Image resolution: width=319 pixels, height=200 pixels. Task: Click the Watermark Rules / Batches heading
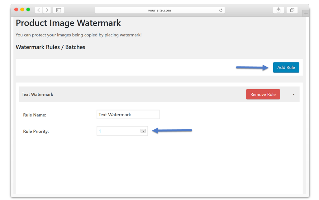(x=50, y=47)
